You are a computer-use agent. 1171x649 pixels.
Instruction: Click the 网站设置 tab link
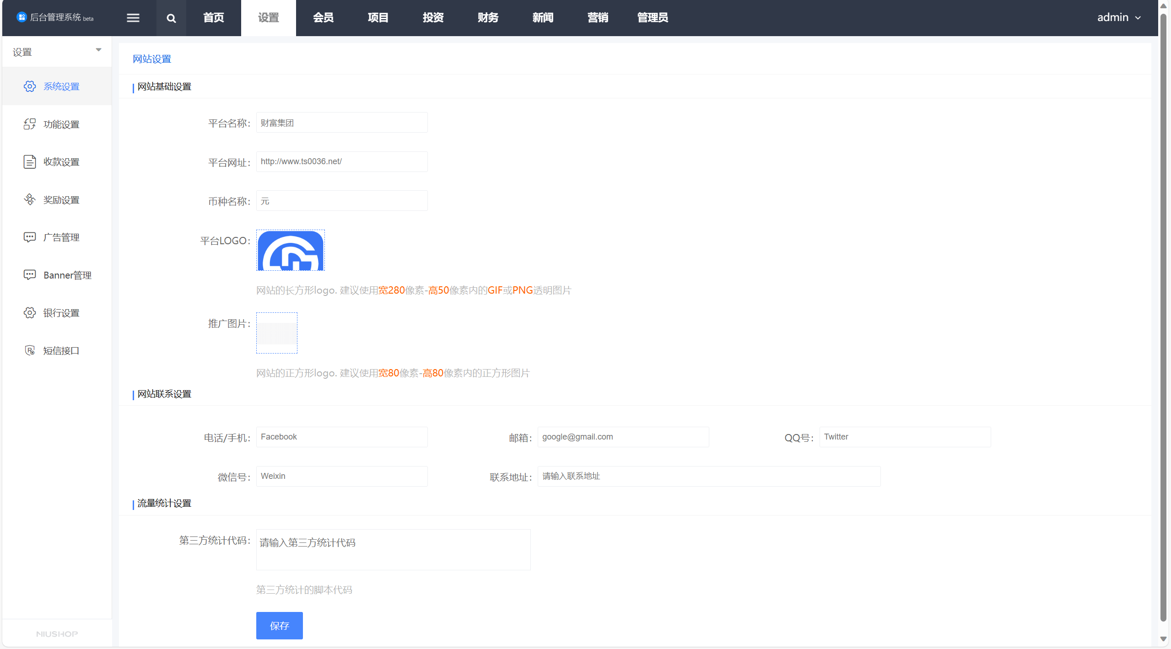(x=152, y=59)
